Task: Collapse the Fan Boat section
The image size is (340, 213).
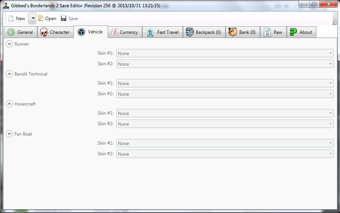Action: pos(10,134)
